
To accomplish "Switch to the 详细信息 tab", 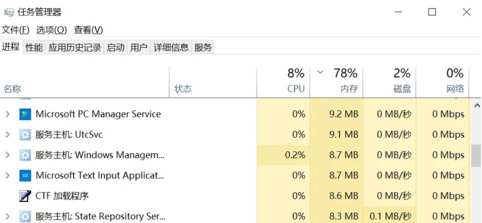I will [171, 47].
